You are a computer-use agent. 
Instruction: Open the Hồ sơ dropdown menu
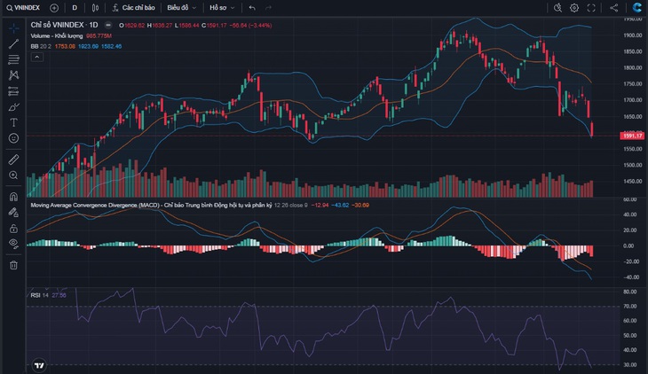(x=222, y=7)
